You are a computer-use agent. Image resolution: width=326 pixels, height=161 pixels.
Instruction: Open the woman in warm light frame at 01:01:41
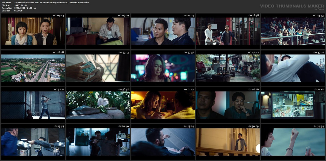[x=163, y=105]
